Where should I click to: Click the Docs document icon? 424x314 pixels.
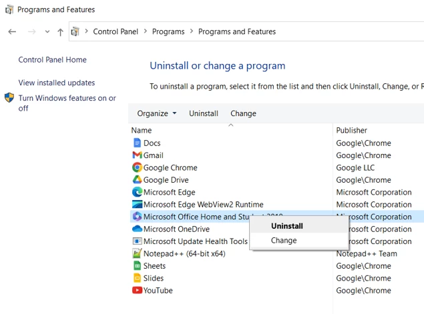[x=137, y=143]
